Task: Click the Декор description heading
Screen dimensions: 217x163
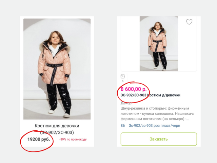Action: coord(126,103)
